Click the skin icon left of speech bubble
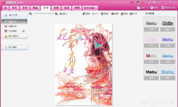Viewport: 178px width, 107px height. point(149,2)
